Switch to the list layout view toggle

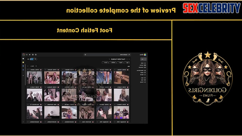coord(35,59)
